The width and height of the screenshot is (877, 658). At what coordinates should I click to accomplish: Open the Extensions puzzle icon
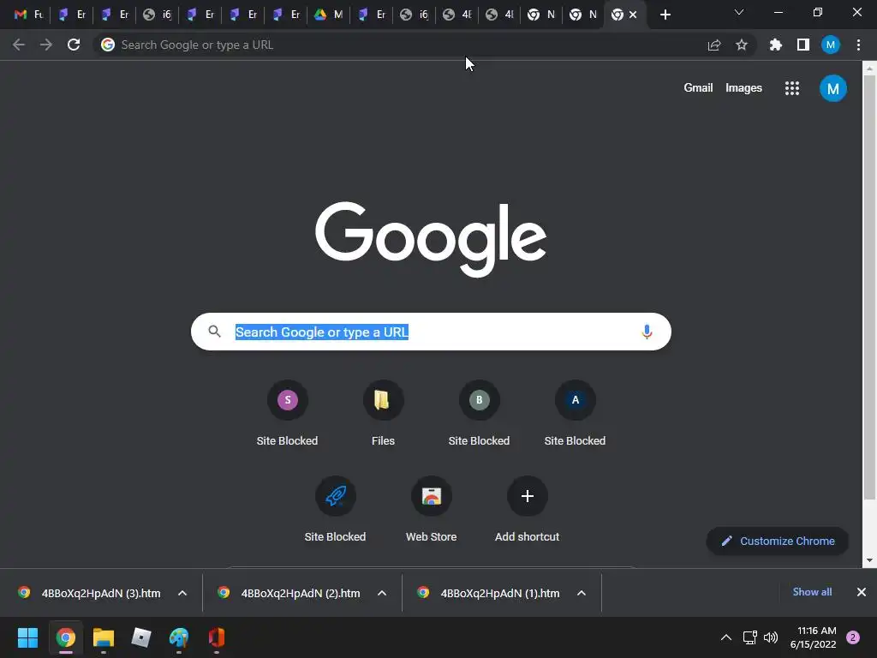(x=776, y=45)
